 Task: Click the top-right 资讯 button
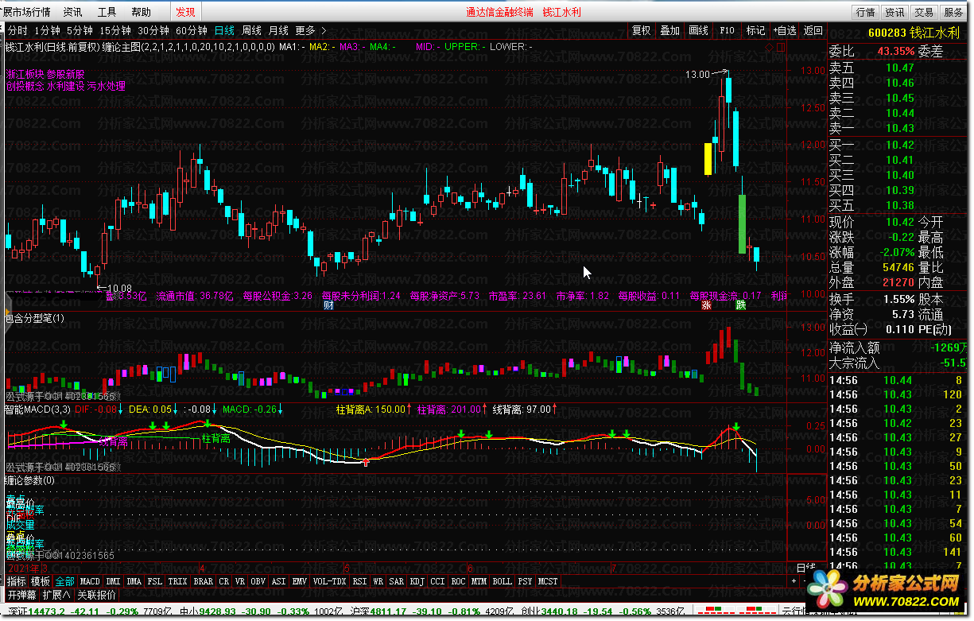click(x=894, y=12)
